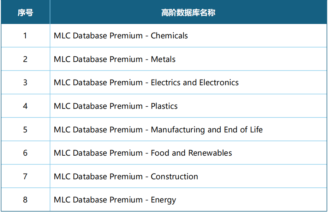
Task: Click serial number 8 cell
Action: 25,200
